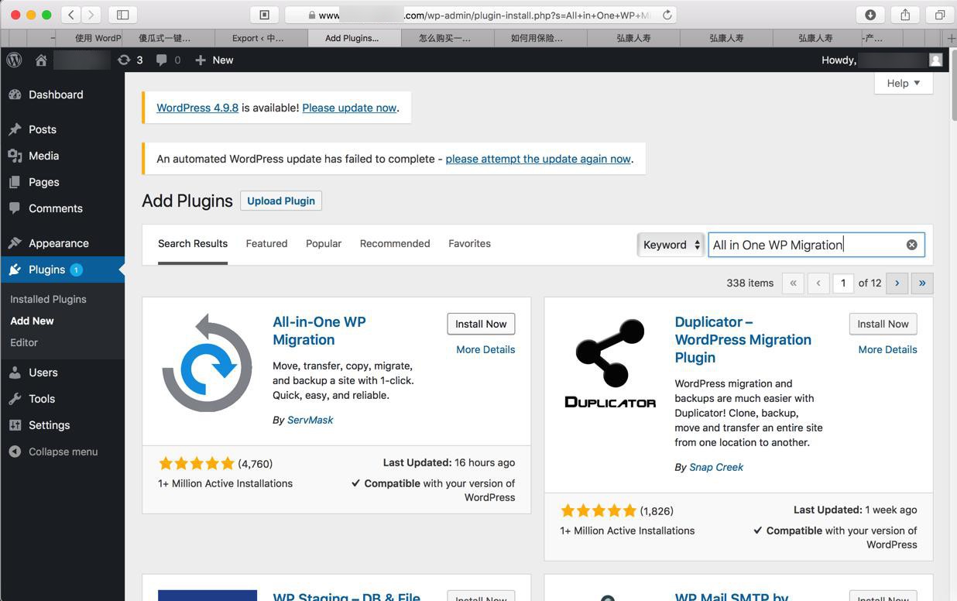This screenshot has width=957, height=601.
Task: Install the All-in-One WP Migration plugin
Action: coord(481,324)
